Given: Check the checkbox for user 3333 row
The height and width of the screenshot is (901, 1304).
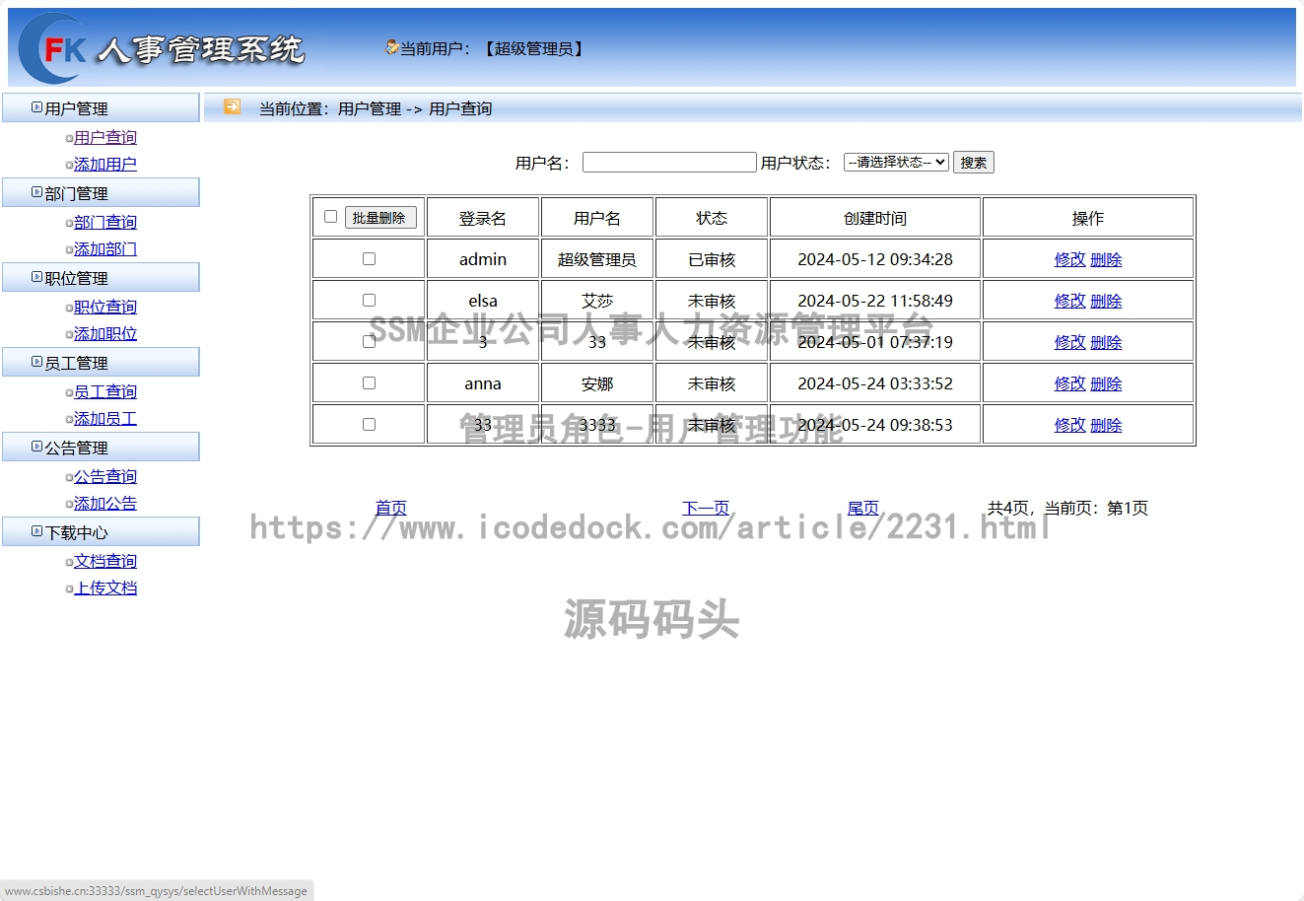Looking at the screenshot, I should click(370, 424).
